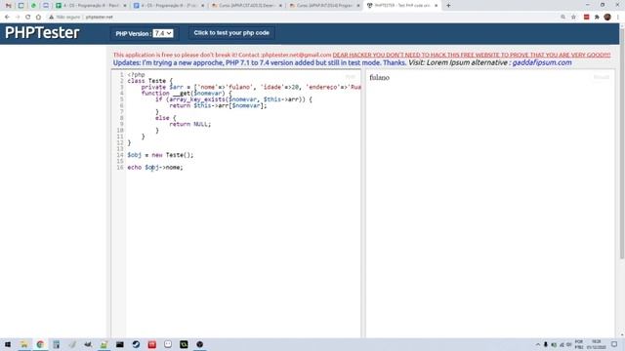The height and width of the screenshot is (351, 625).
Task: Open a new browser tab with plus button
Action: [448, 6]
